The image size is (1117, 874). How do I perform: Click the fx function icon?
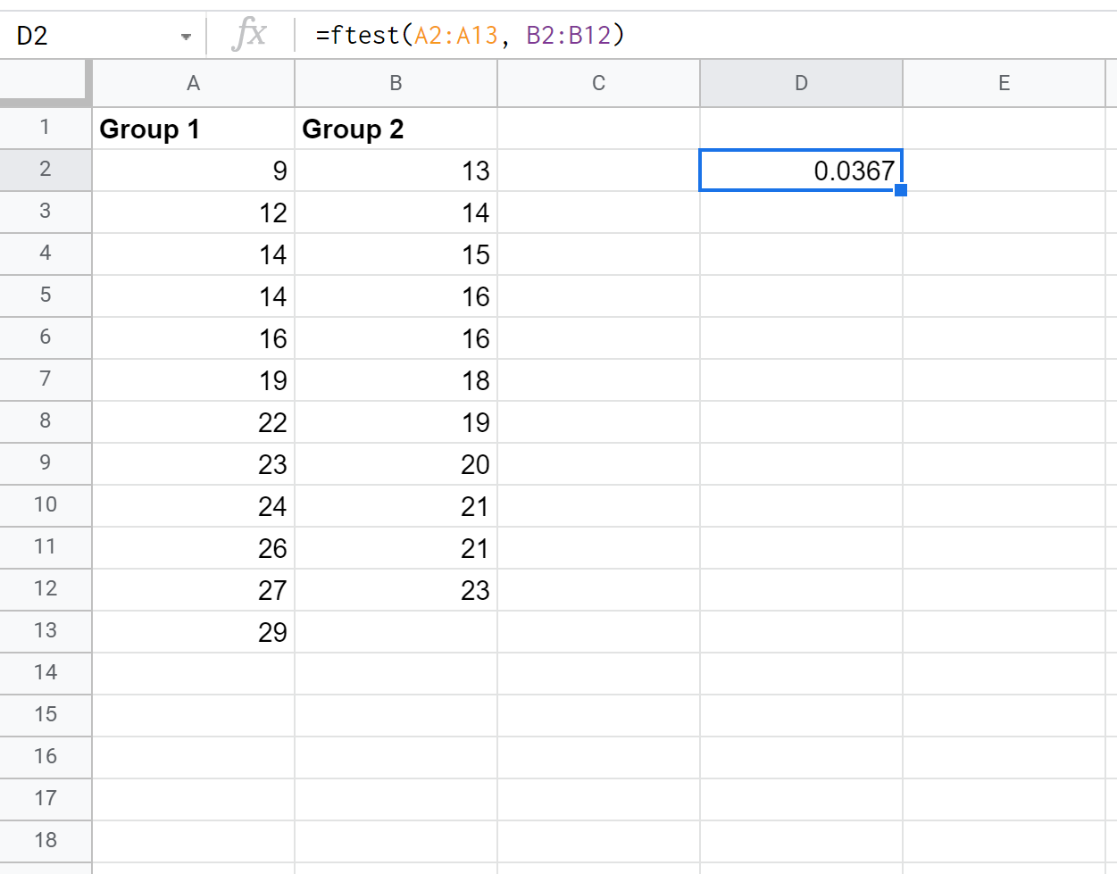coord(251,35)
